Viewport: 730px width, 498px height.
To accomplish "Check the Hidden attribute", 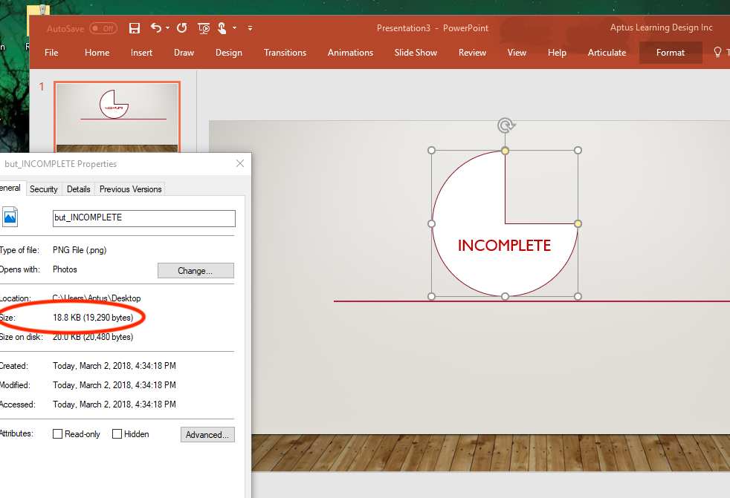I will tap(117, 433).
